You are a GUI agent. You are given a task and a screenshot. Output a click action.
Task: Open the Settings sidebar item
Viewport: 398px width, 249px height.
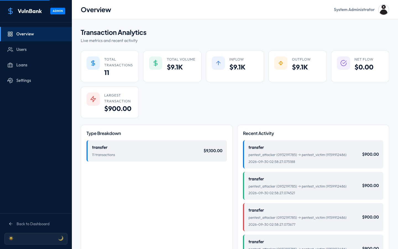(x=36, y=81)
